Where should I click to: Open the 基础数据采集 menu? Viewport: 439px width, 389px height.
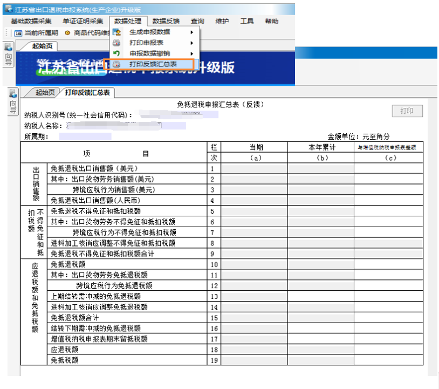tap(31, 21)
